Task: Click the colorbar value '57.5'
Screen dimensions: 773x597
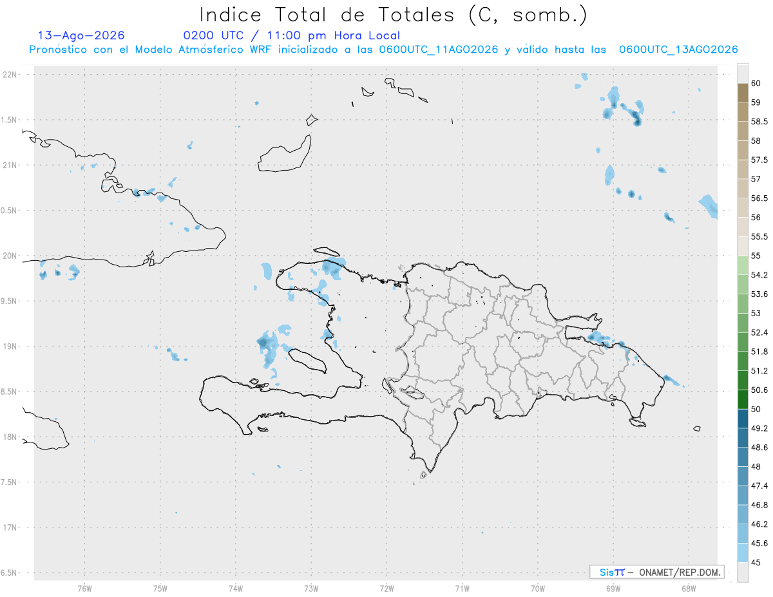Action: coord(759,160)
